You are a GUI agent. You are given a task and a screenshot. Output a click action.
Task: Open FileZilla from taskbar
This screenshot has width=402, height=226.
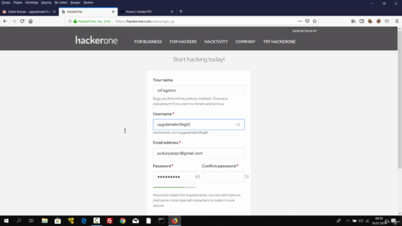click(x=110, y=220)
